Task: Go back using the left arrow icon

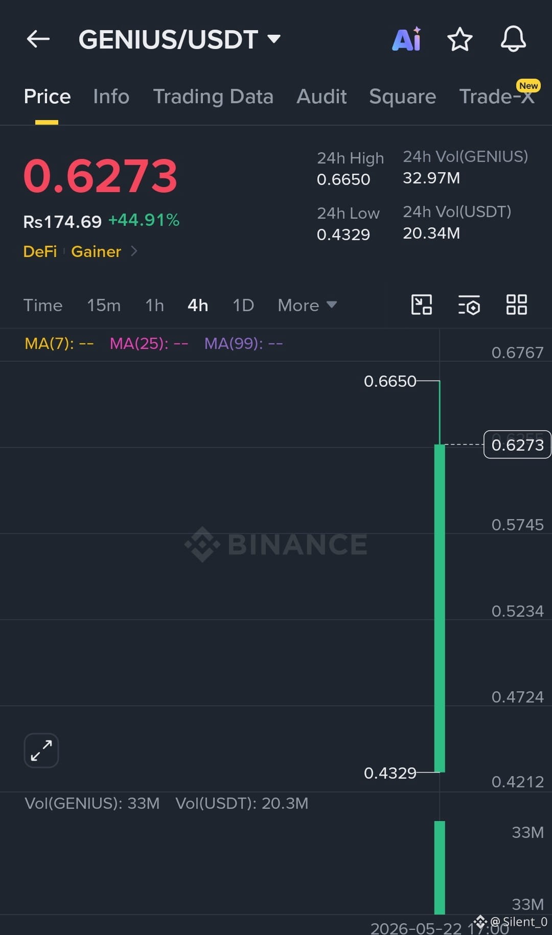Action: [38, 39]
